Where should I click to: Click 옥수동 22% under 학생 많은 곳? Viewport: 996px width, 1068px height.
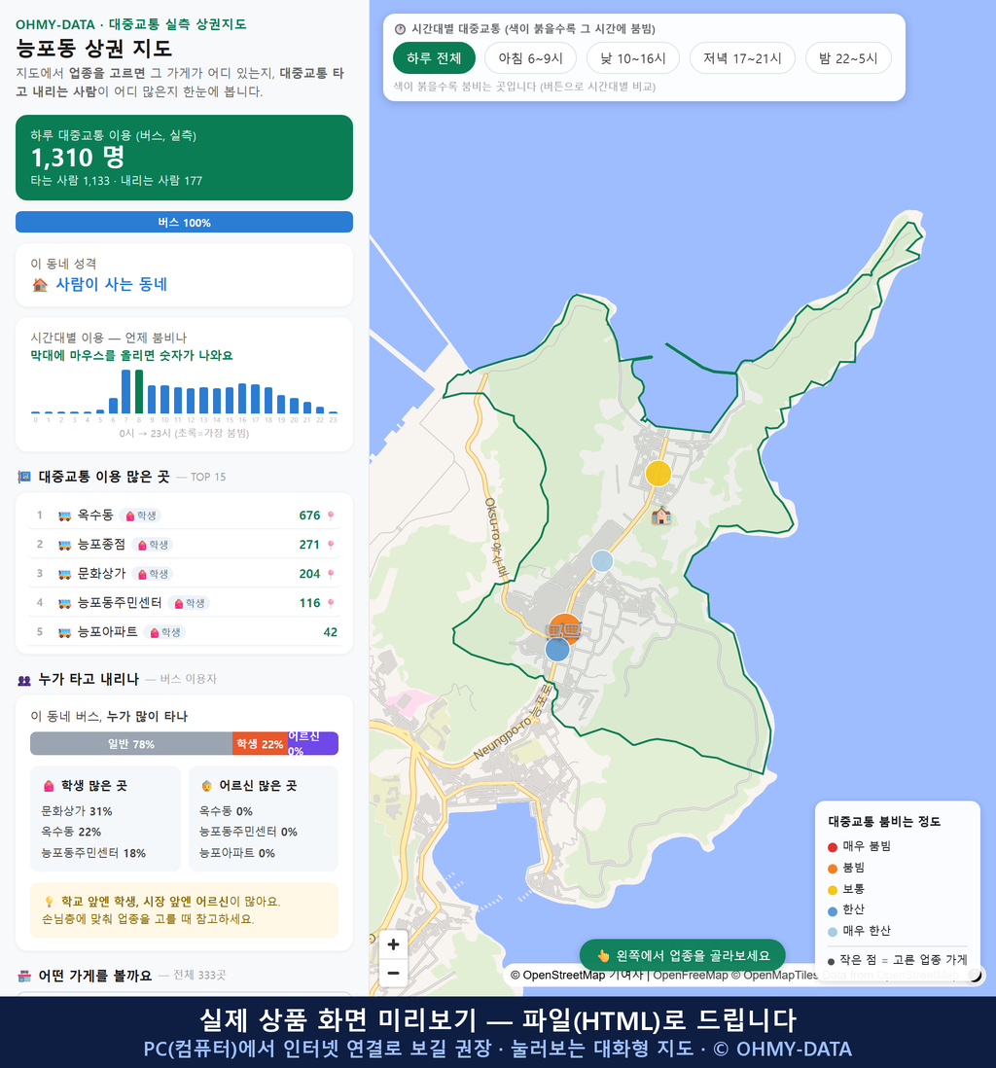[71, 832]
